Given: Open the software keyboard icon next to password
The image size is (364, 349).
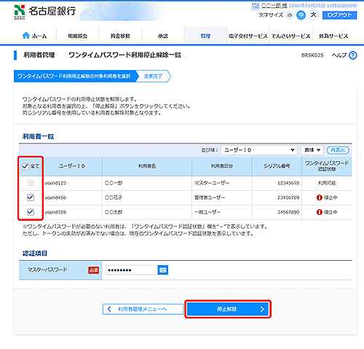Looking at the screenshot, I should tap(163, 270).
